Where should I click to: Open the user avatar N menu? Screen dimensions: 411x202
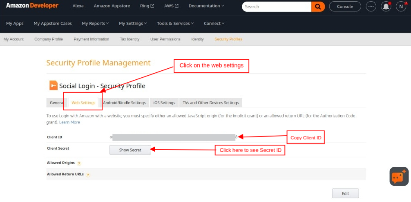tap(401, 7)
